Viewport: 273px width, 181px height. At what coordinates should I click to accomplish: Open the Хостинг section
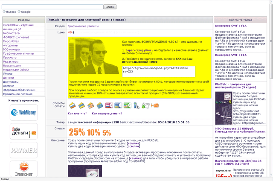click(x=9, y=86)
